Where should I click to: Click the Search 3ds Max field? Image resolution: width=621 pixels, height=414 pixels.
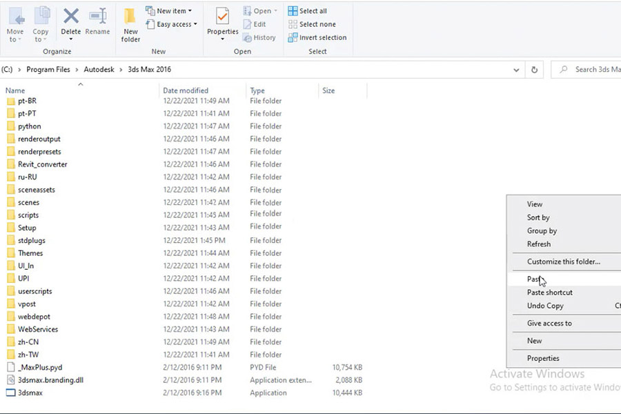[586, 70]
